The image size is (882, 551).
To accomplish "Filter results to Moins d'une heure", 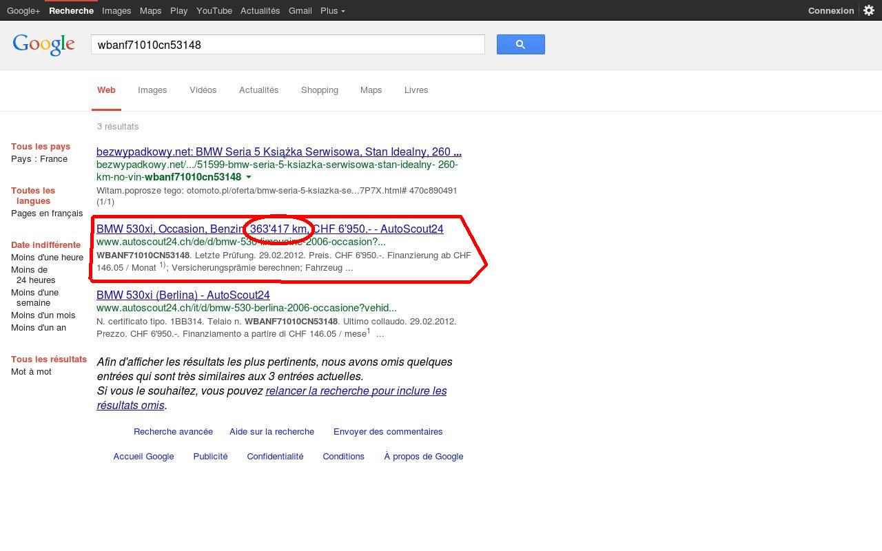I will pyautogui.click(x=47, y=258).
